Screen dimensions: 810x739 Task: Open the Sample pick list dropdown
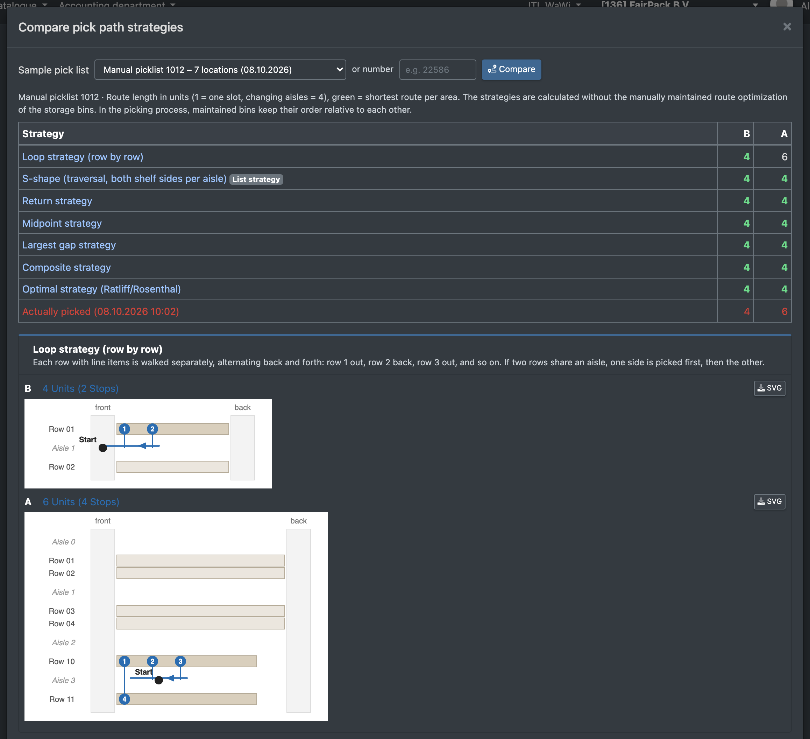(220, 70)
